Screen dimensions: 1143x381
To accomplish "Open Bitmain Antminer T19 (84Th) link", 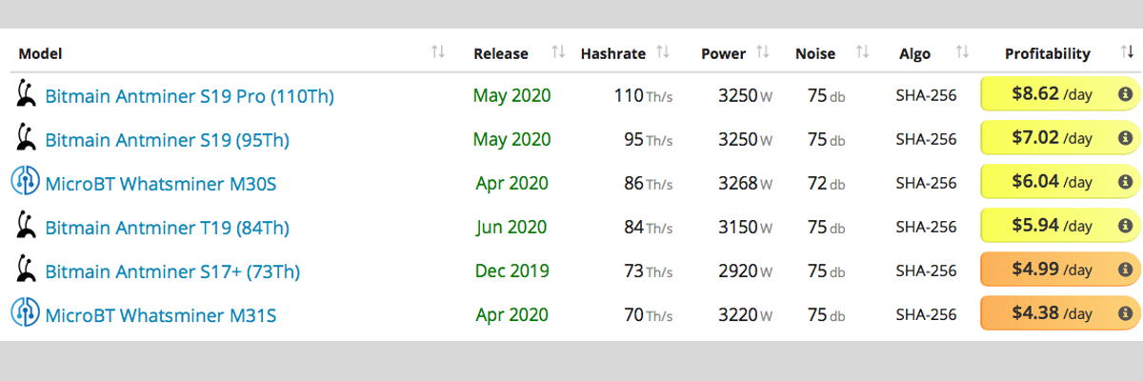I will tap(167, 228).
